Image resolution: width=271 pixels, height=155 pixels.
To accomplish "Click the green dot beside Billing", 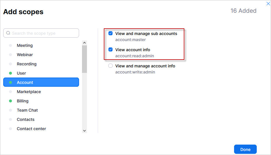I will [10, 101].
